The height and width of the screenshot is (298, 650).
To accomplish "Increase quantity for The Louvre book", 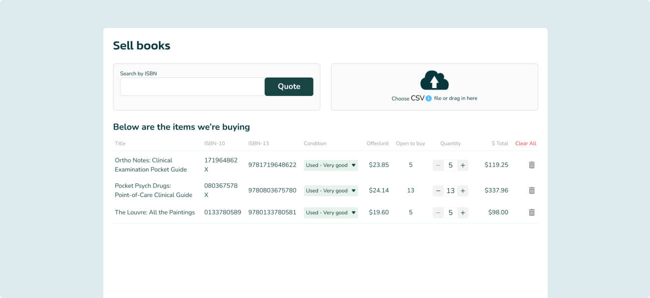I will [462, 212].
